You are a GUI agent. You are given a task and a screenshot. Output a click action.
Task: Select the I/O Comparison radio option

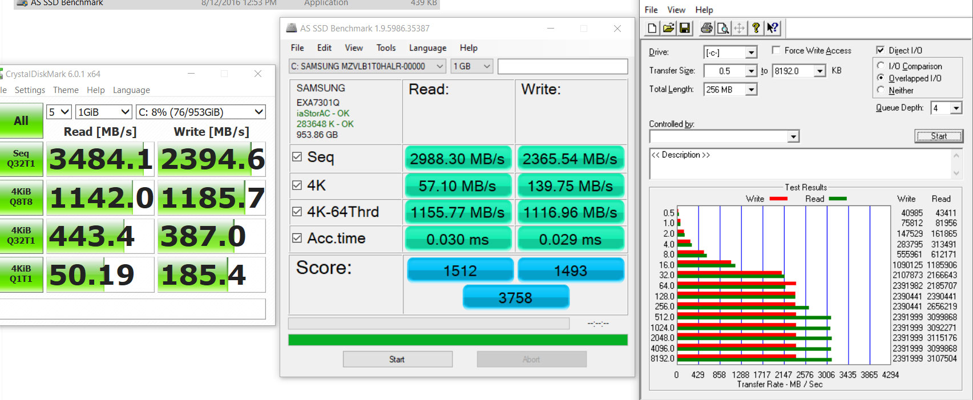pos(881,66)
